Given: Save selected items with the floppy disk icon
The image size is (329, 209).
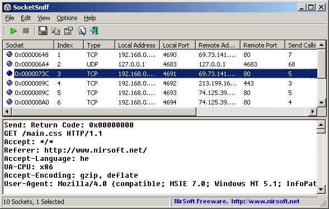Looking at the screenshot, I should (43, 31).
